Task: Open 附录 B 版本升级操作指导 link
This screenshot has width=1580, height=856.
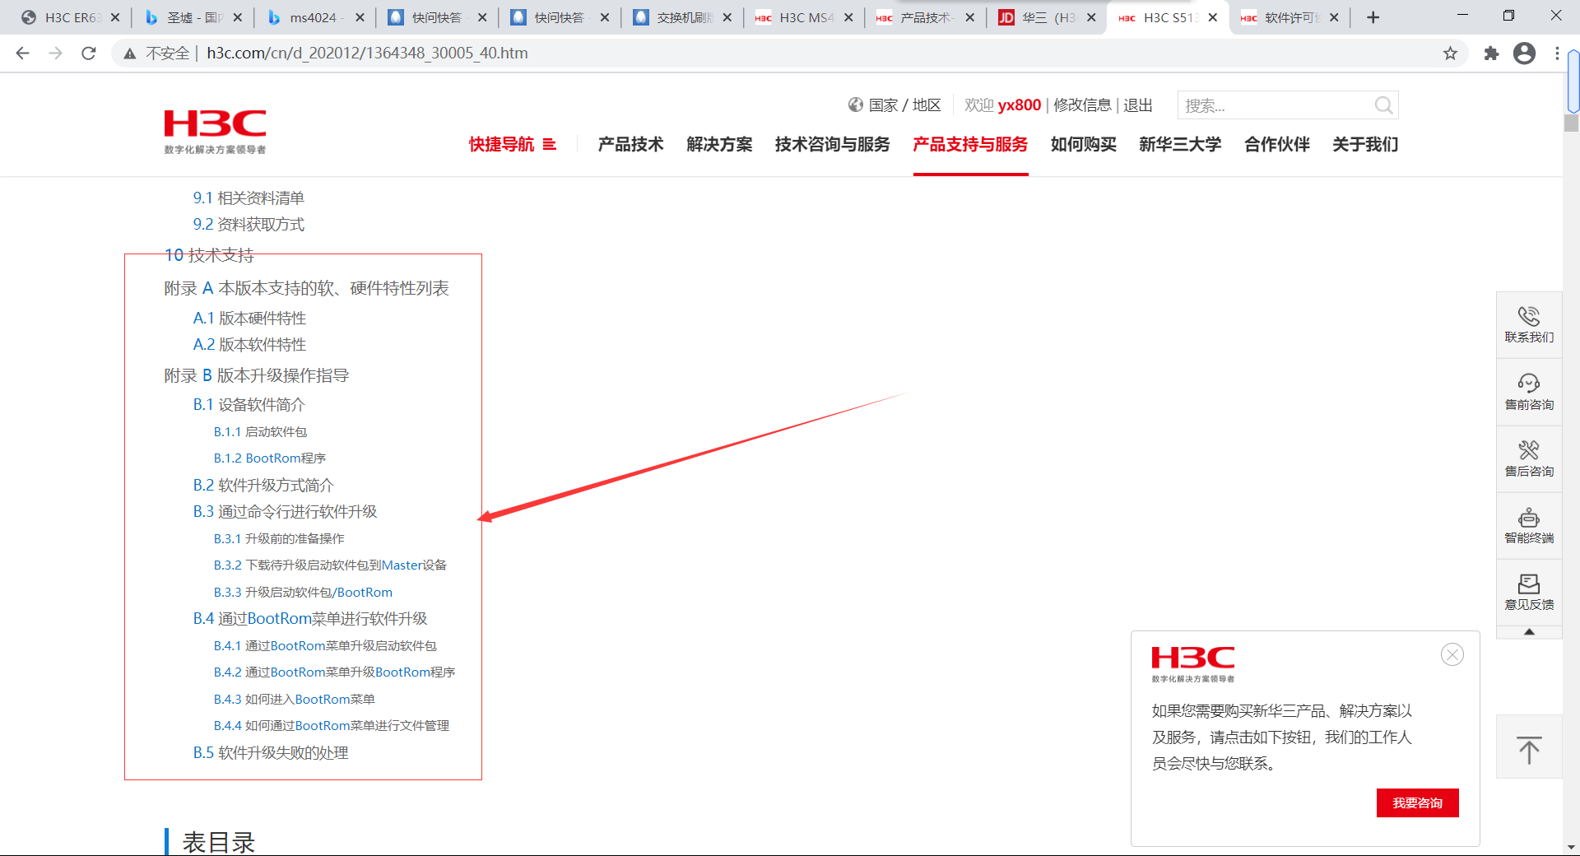Action: tap(256, 375)
